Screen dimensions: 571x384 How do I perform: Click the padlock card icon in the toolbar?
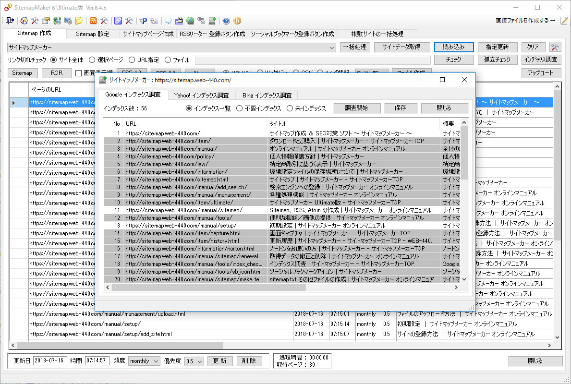coord(179,21)
